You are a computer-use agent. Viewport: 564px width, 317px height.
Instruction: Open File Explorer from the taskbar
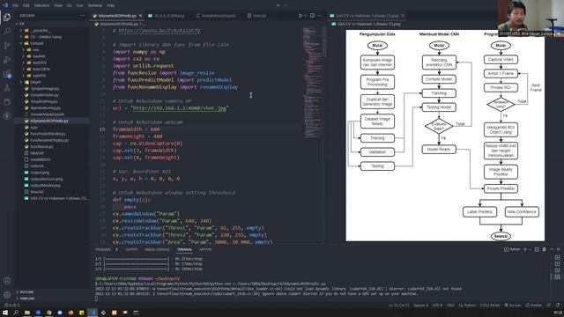[27, 313]
